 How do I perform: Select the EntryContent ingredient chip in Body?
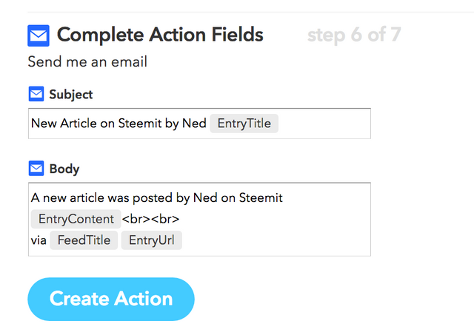pyautogui.click(x=75, y=219)
